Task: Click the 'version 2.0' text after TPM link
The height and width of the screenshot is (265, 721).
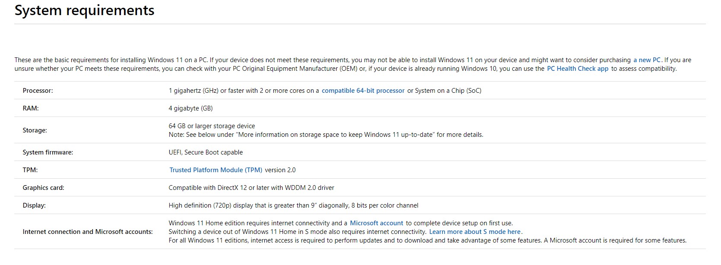Action: pyautogui.click(x=280, y=170)
